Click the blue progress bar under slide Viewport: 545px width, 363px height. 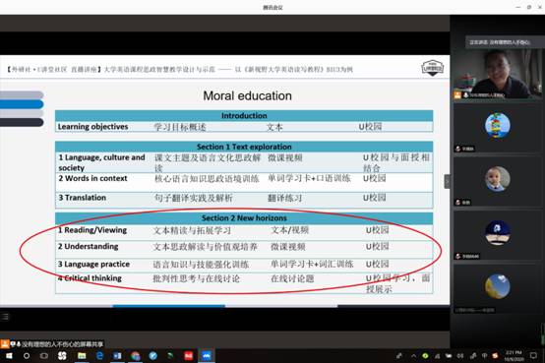click(x=169, y=306)
